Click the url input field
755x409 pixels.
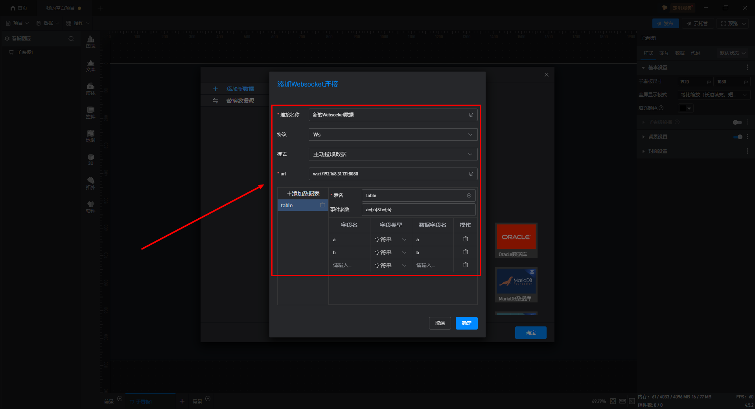click(x=393, y=174)
